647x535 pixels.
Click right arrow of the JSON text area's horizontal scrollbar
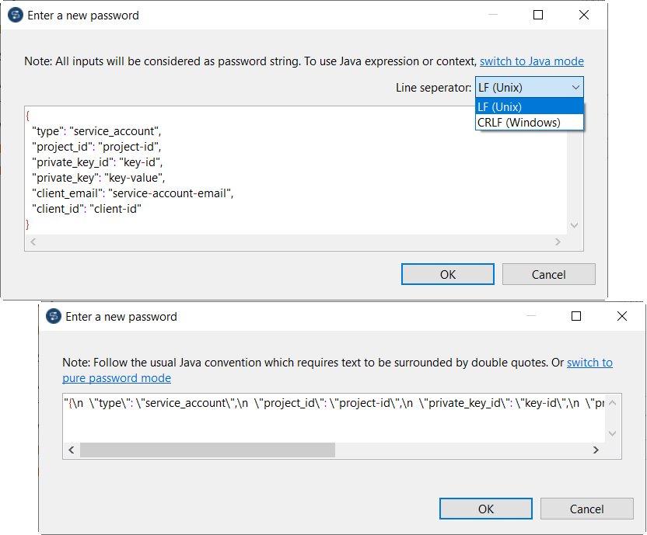[x=557, y=241]
